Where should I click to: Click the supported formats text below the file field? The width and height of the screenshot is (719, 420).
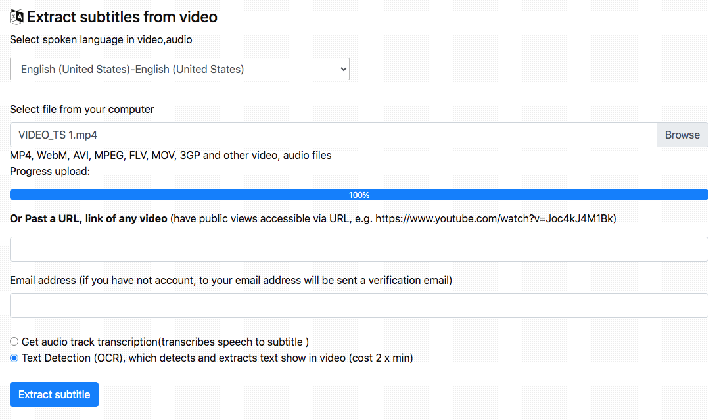click(x=171, y=156)
